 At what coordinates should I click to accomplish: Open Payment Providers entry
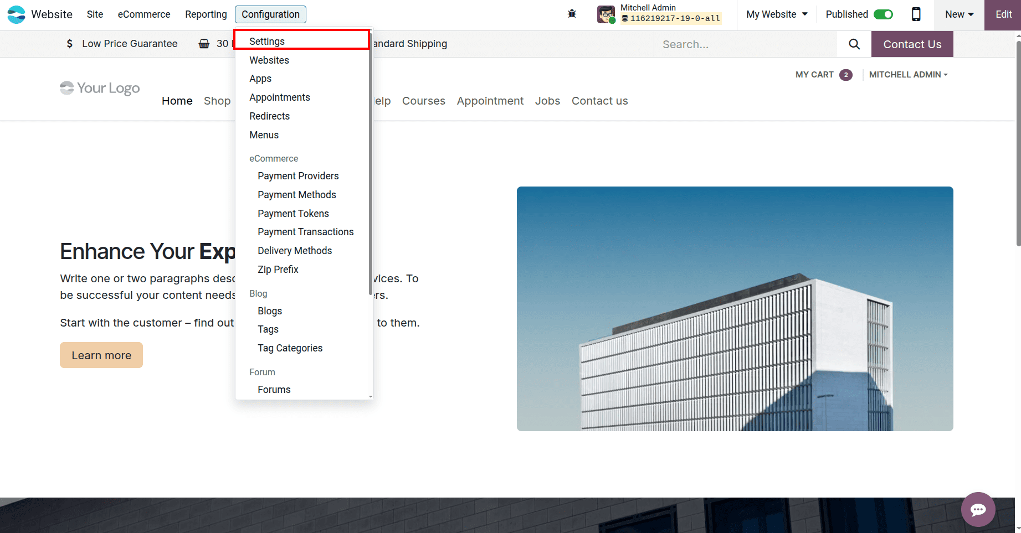[x=302, y=176]
